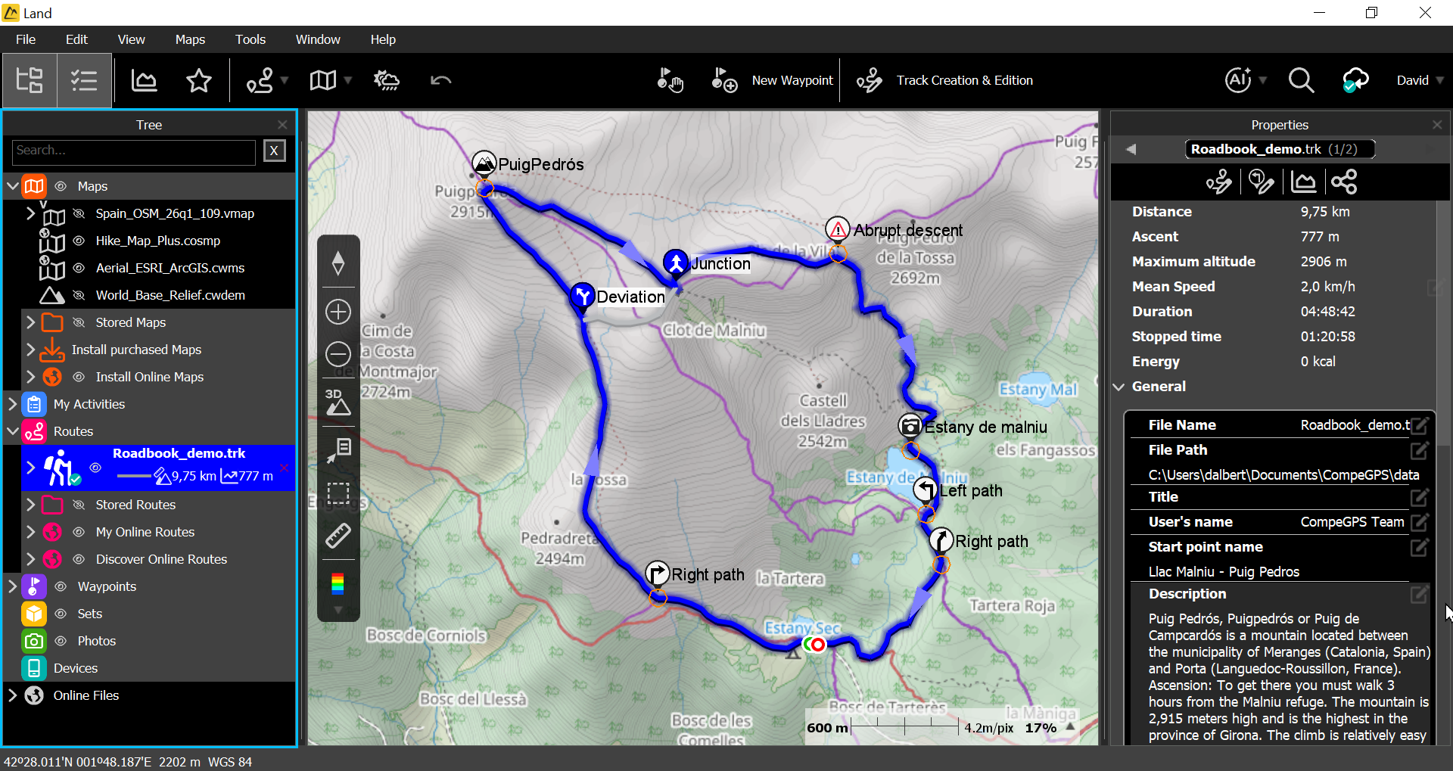Go to previous item in Properties

pyautogui.click(x=1131, y=149)
